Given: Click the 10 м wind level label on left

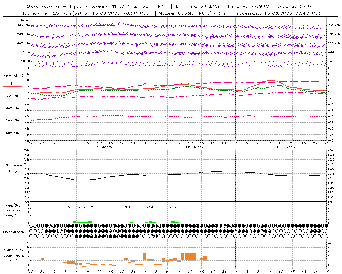Looking at the screenshot, I should click(25, 61).
